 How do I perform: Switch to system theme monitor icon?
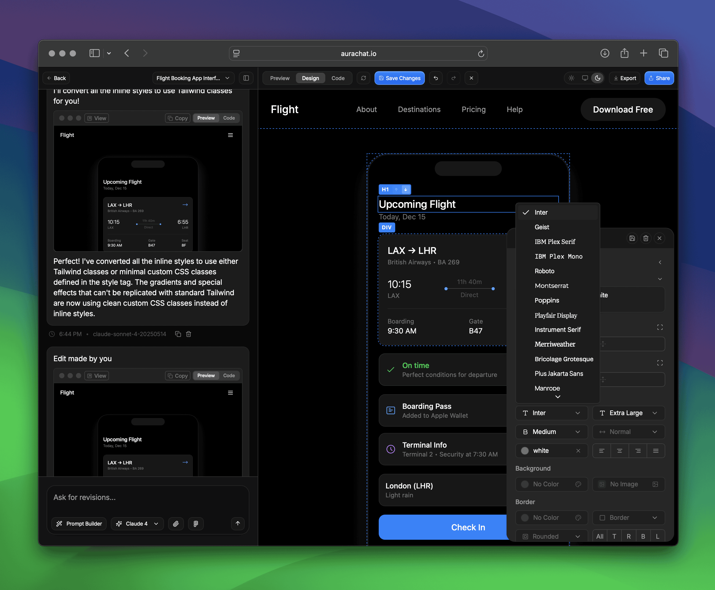(585, 78)
